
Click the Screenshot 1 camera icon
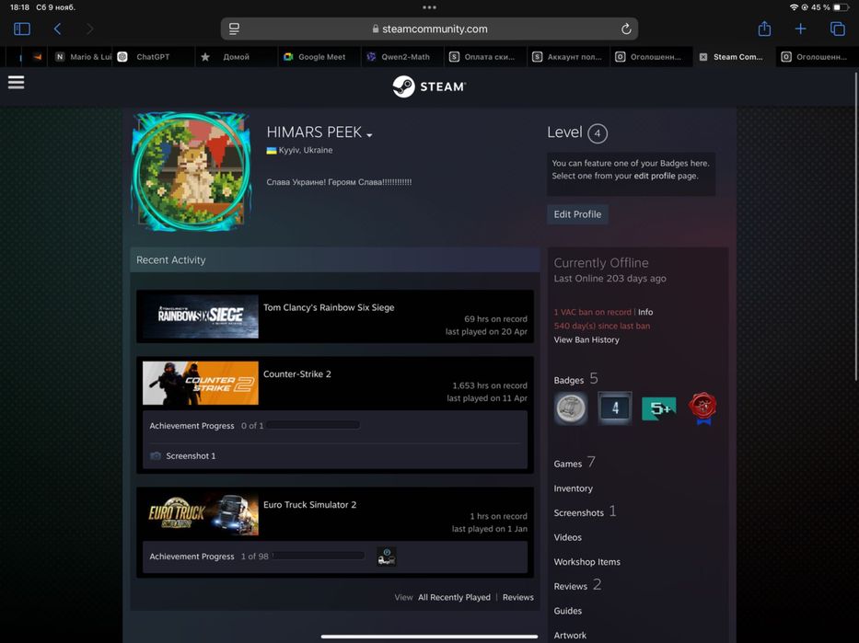[x=156, y=456]
